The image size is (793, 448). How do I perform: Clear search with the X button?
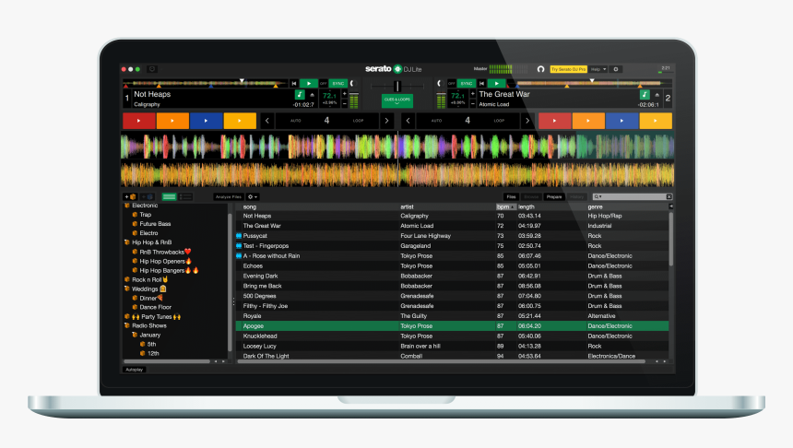(x=669, y=196)
